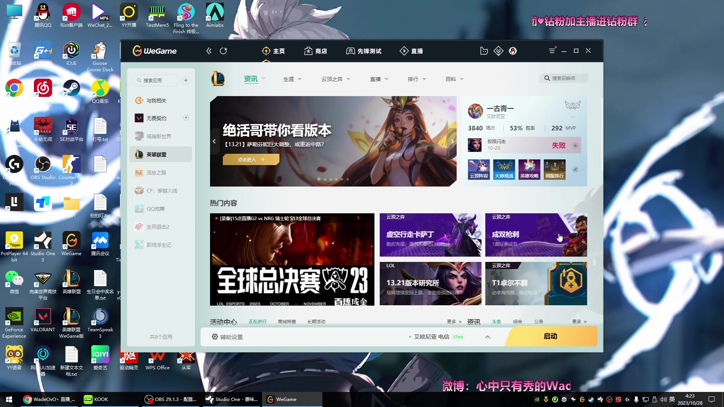Select the first banner carousel dot
724x407 pixels.
319,179
